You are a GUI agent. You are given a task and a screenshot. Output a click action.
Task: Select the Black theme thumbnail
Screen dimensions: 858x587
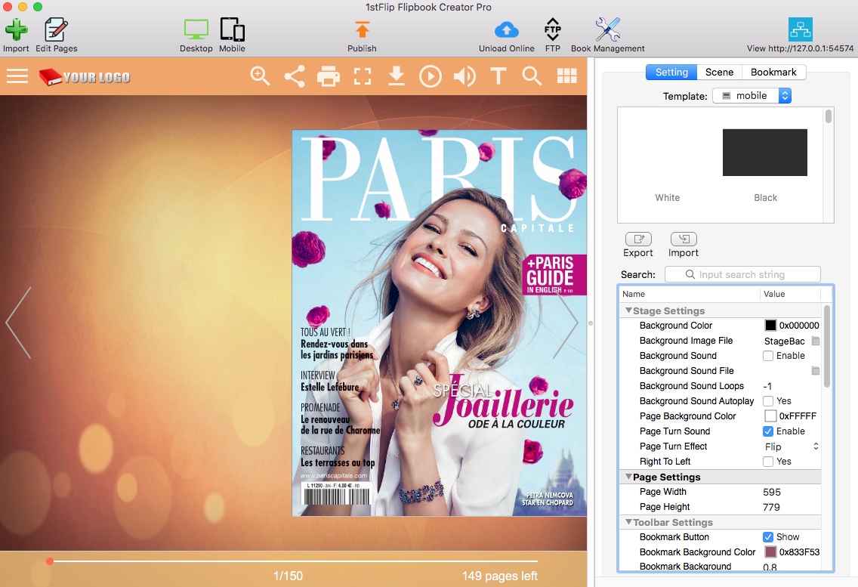765,153
